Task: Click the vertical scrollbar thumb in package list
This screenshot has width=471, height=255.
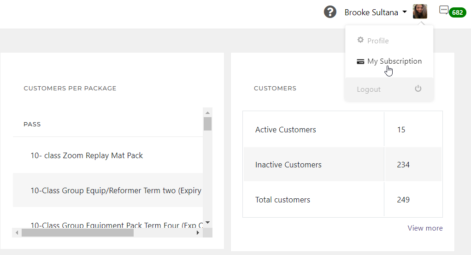Action: [x=207, y=124]
